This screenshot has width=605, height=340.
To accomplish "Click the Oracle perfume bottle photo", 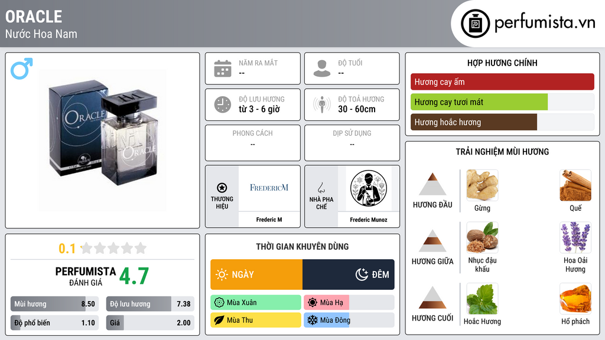I will (x=103, y=140).
